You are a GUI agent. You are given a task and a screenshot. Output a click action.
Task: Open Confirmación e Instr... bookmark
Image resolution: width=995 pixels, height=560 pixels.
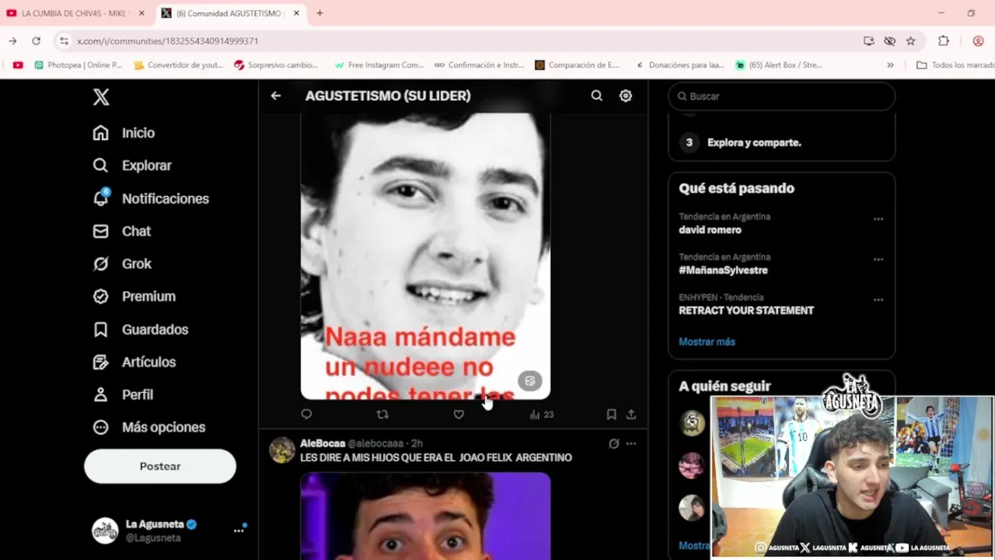(480, 65)
